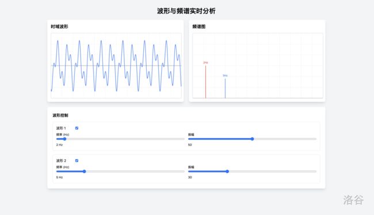Click the 频谱图 panel heading
The height and width of the screenshot is (215, 374).
[199, 26]
